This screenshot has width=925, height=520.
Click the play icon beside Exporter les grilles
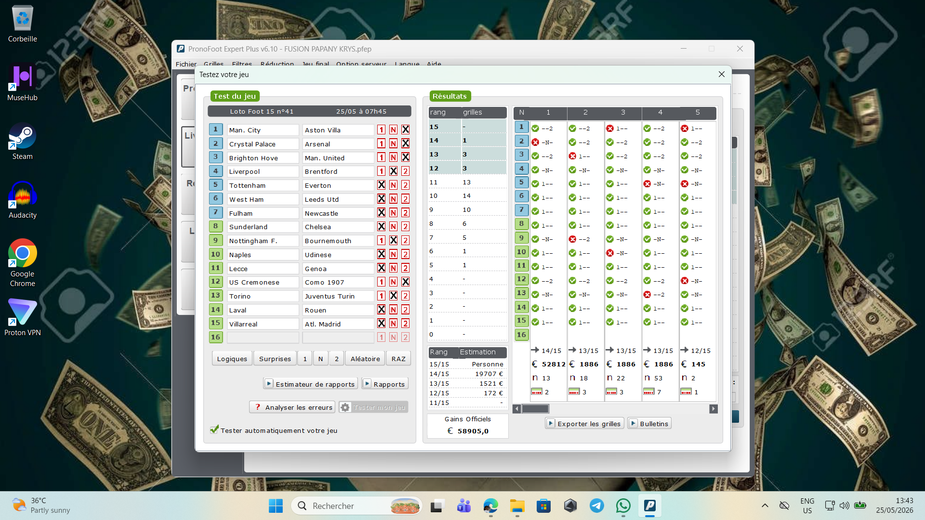coord(551,423)
